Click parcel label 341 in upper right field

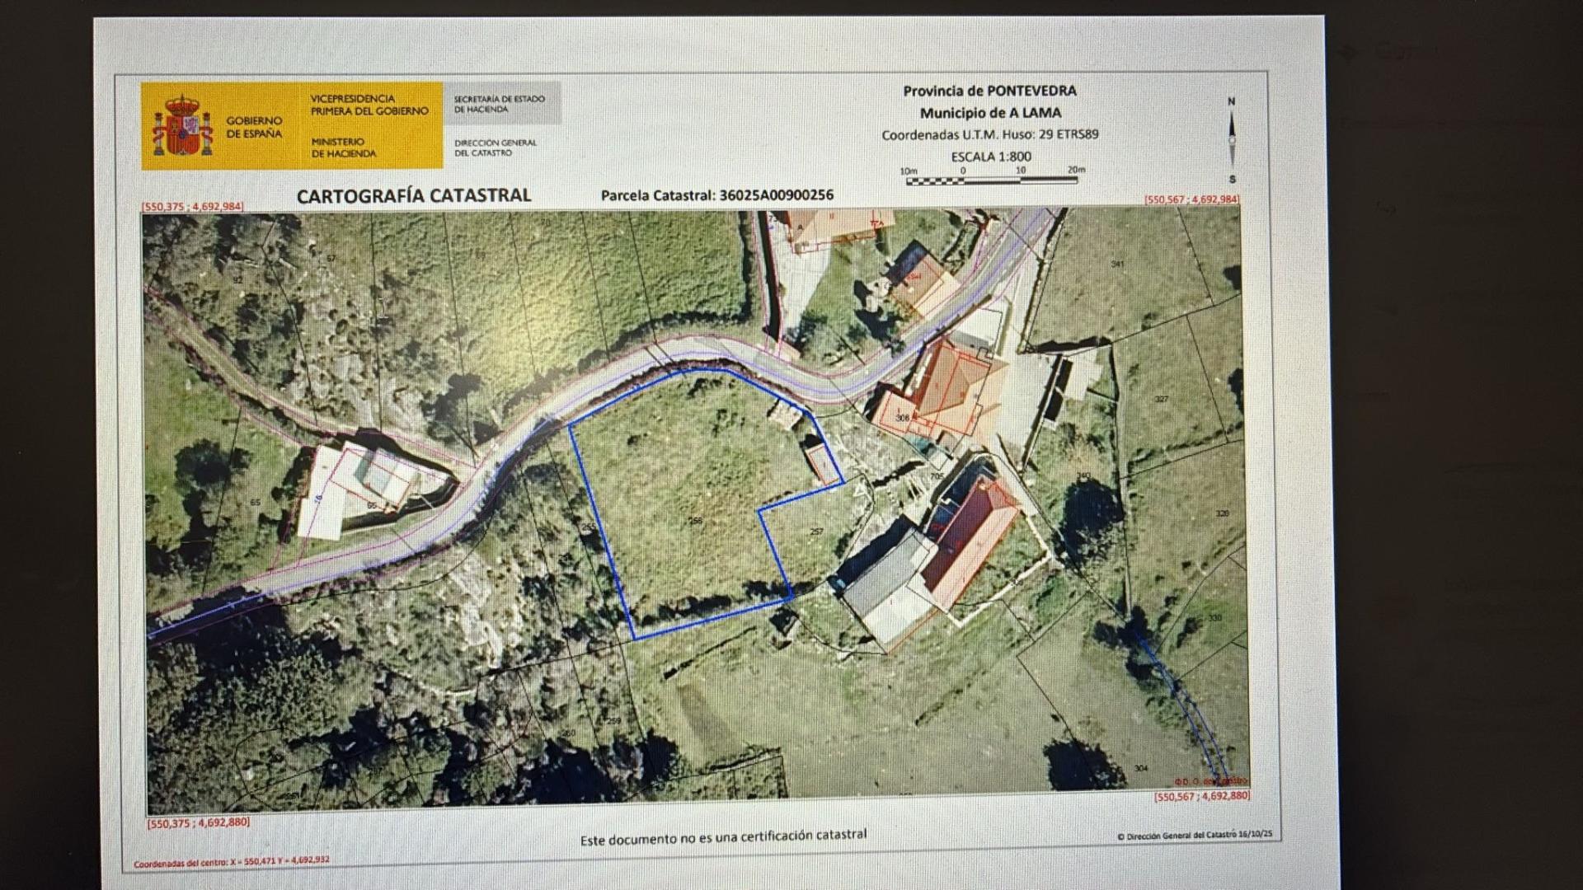coord(1117,264)
